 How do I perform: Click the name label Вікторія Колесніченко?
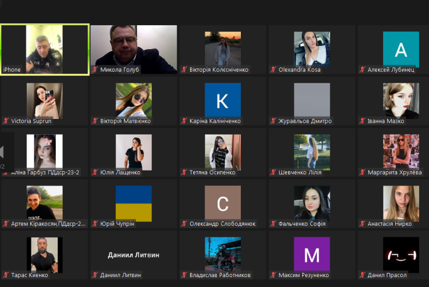coord(219,70)
